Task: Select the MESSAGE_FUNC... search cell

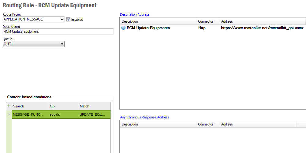Action: click(30, 114)
